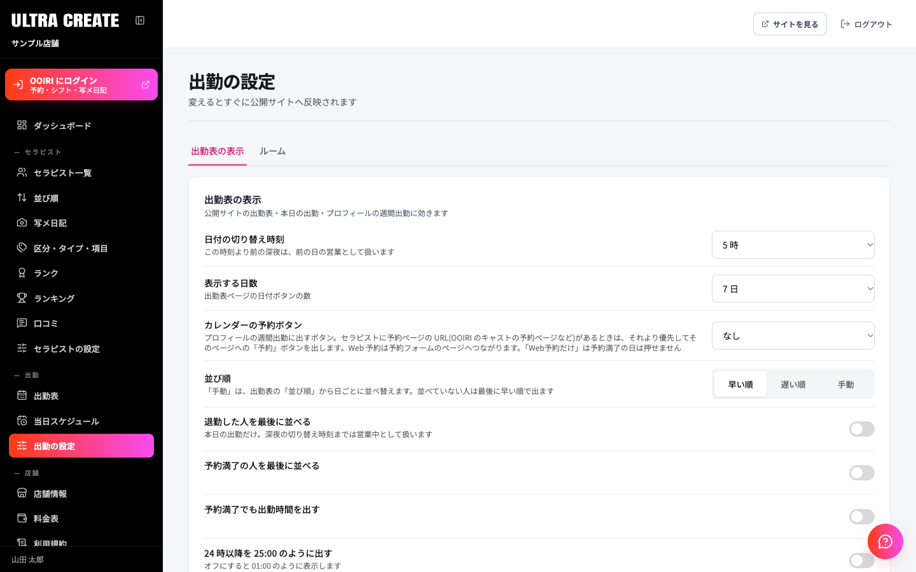916x572 pixels.
Task: Toggle 退勤した人を最後に並べる switch
Action: tap(862, 429)
